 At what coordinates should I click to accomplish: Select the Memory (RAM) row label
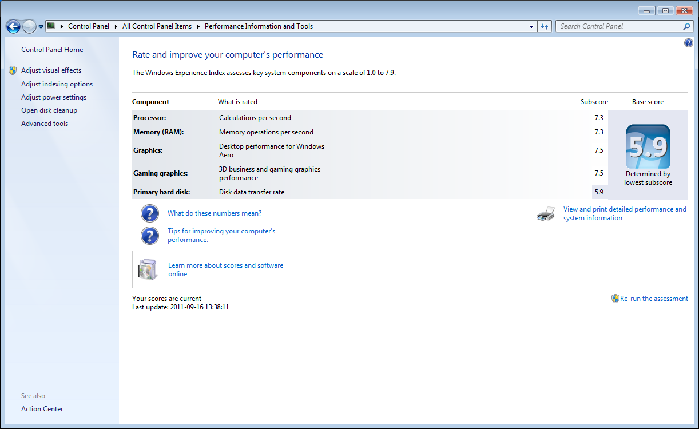158,132
